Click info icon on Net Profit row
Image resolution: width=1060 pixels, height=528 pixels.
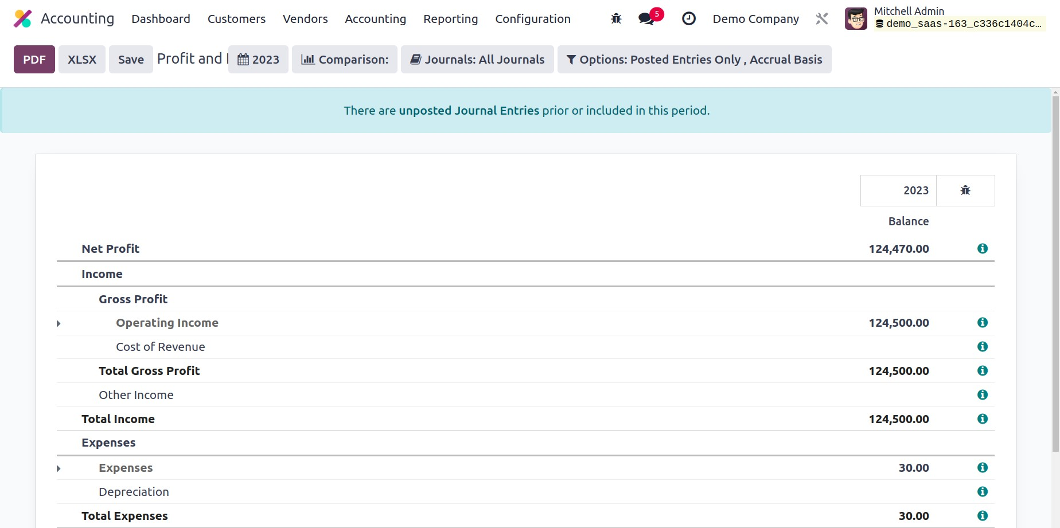982,249
